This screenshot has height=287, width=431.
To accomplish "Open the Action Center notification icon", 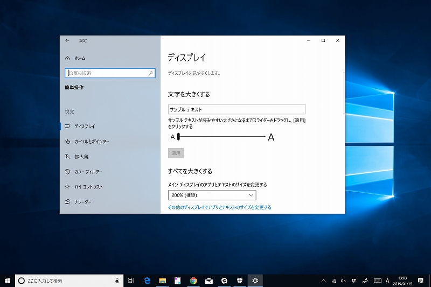I will [x=420, y=281].
